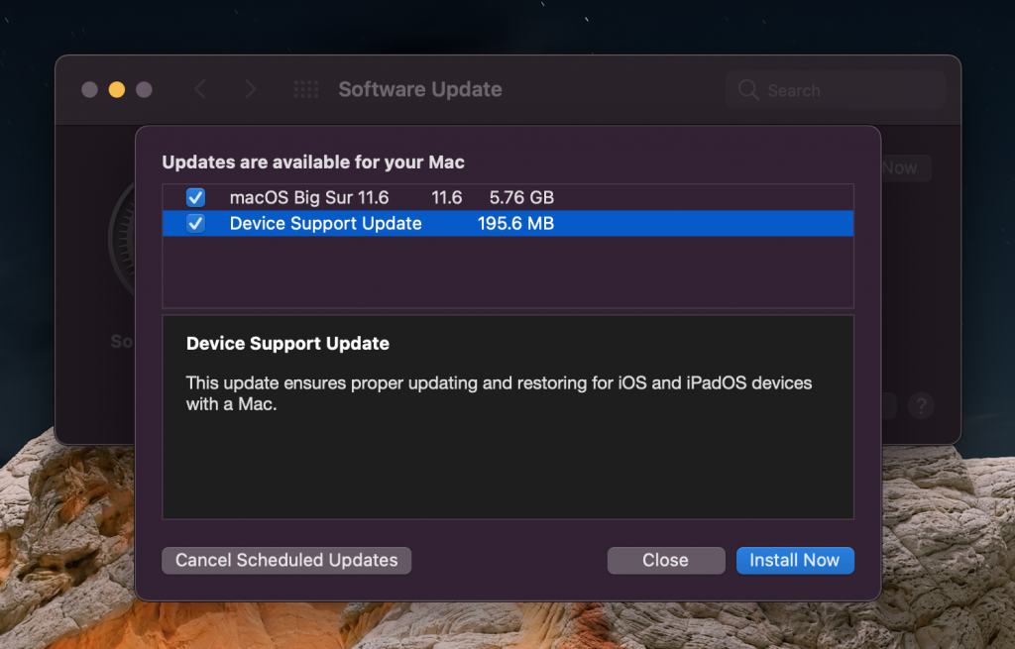Click the blue Install Now button

pos(794,560)
